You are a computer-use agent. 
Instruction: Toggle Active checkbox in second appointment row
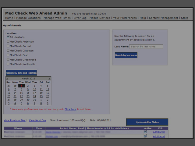pyautogui.click(x=145, y=136)
